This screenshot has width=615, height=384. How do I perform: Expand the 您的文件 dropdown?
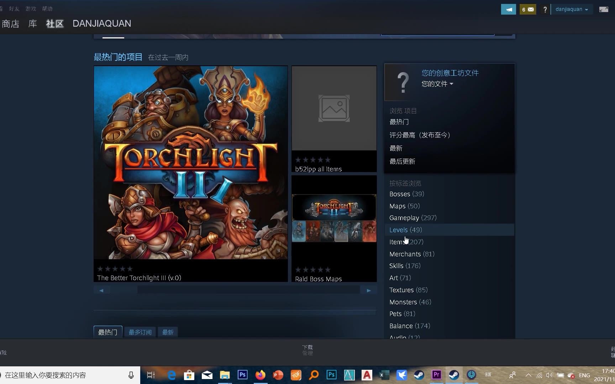click(x=437, y=84)
